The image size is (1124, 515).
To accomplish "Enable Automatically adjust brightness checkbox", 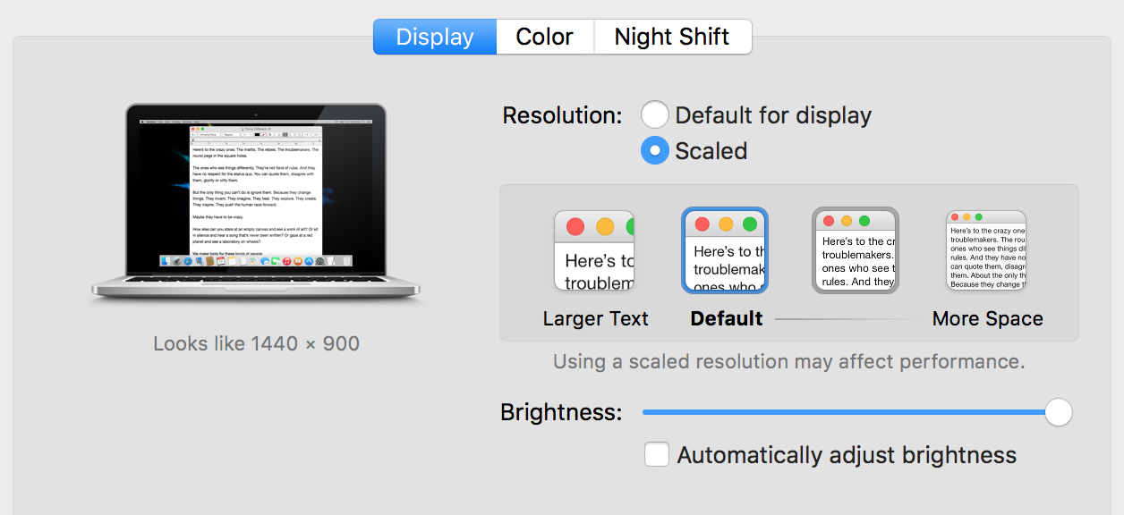I will (x=657, y=454).
